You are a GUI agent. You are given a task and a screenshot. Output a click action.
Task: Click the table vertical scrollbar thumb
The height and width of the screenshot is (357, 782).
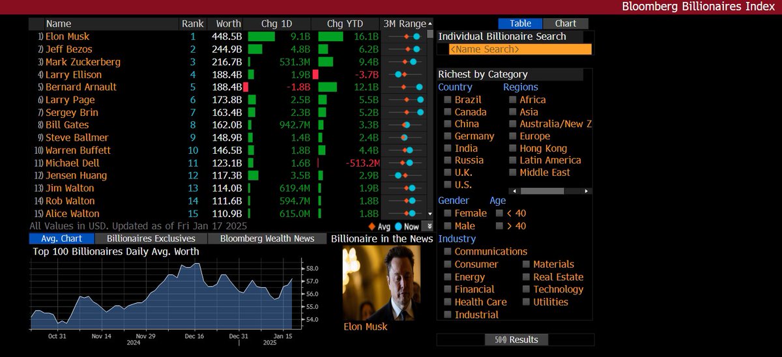pyautogui.click(x=430, y=34)
